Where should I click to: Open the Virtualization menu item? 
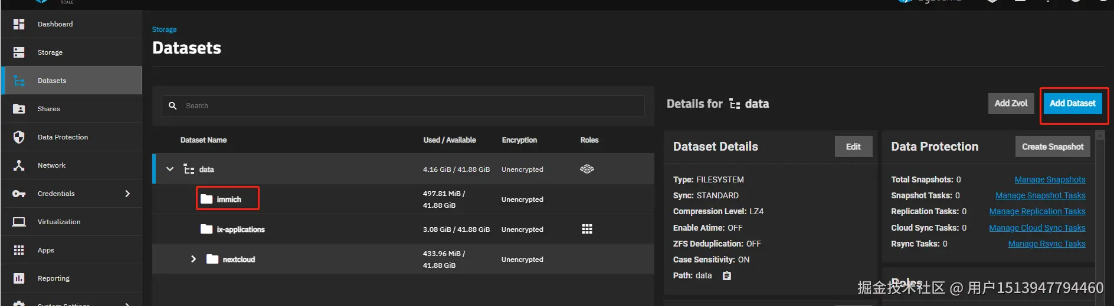click(59, 222)
